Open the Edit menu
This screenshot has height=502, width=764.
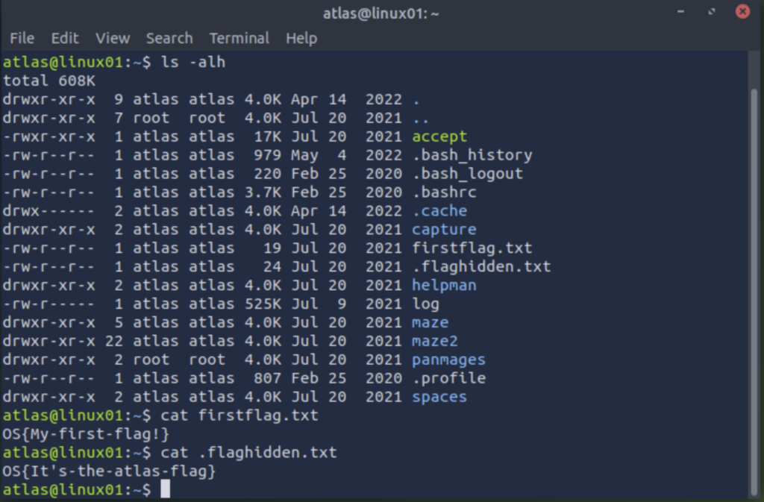click(x=65, y=38)
